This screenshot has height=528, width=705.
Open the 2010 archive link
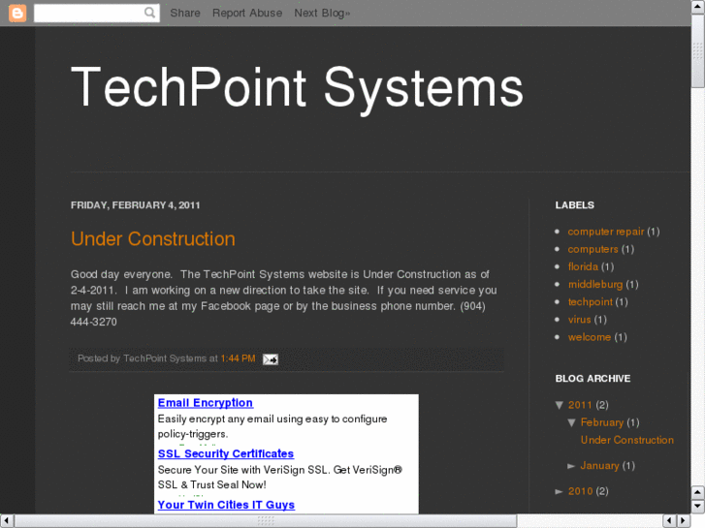point(580,491)
